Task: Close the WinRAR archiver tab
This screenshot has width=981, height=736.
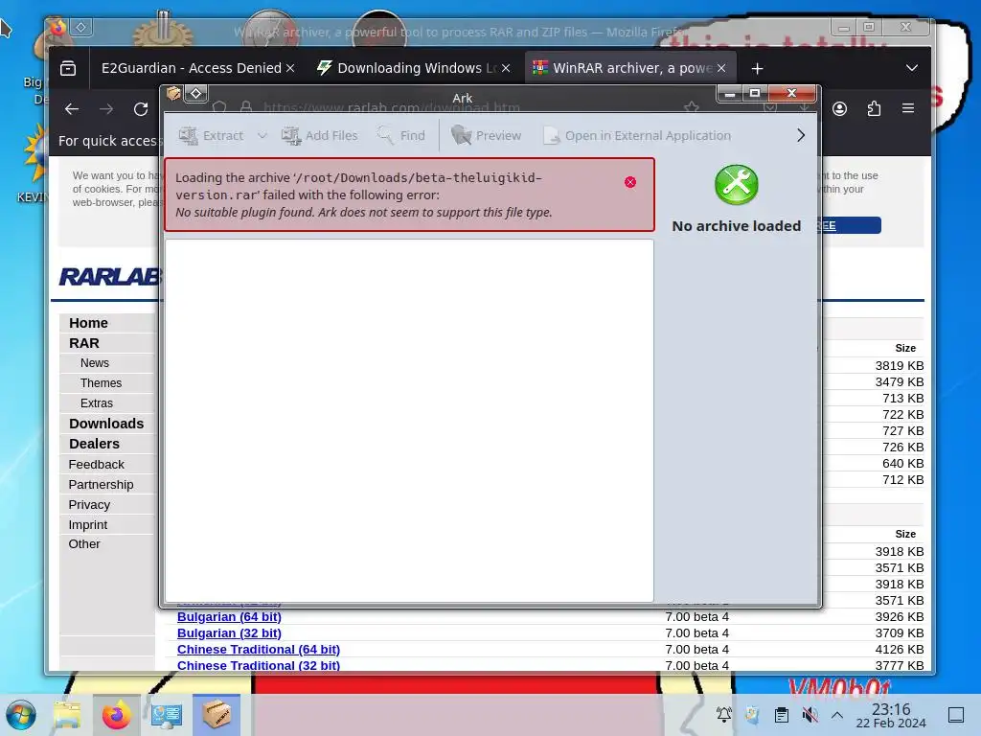Action: 721,68
